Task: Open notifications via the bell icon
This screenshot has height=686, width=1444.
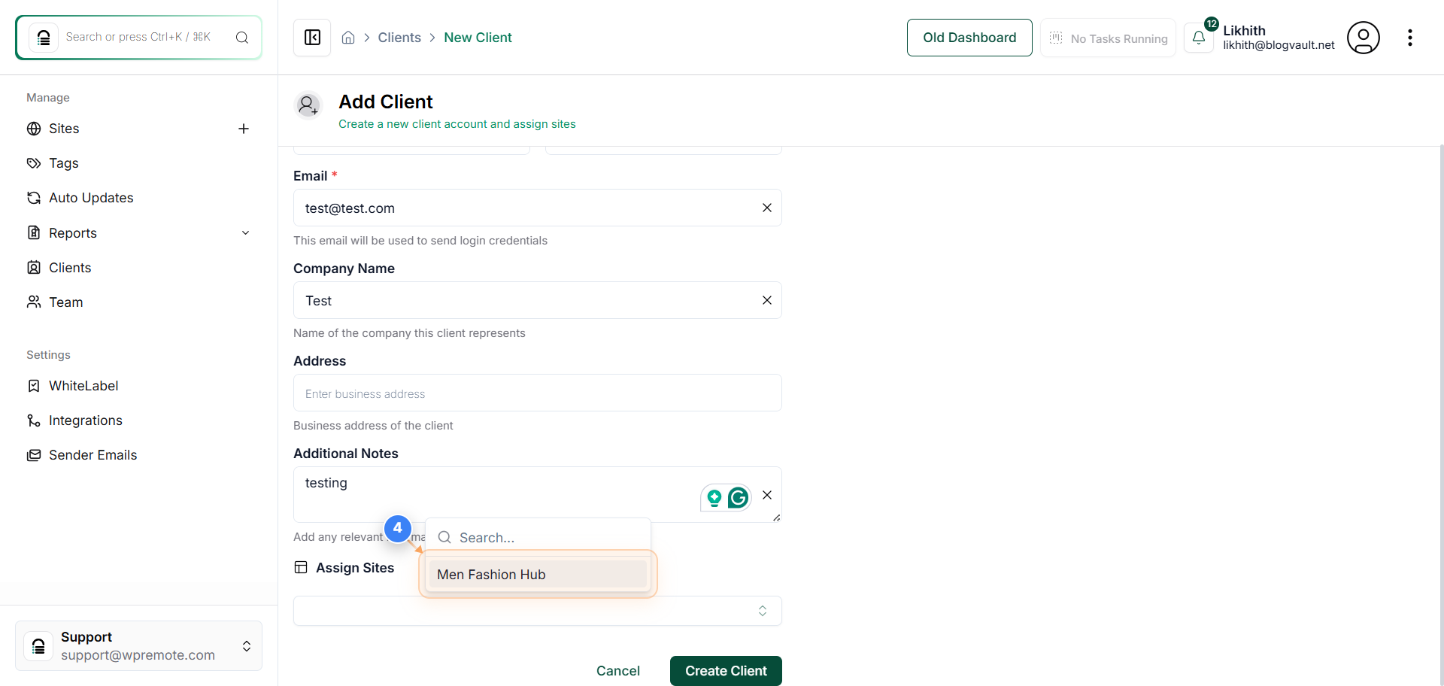Action: [x=1199, y=37]
